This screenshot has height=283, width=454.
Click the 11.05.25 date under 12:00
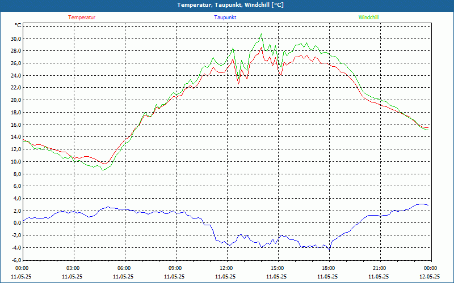coord(225,276)
